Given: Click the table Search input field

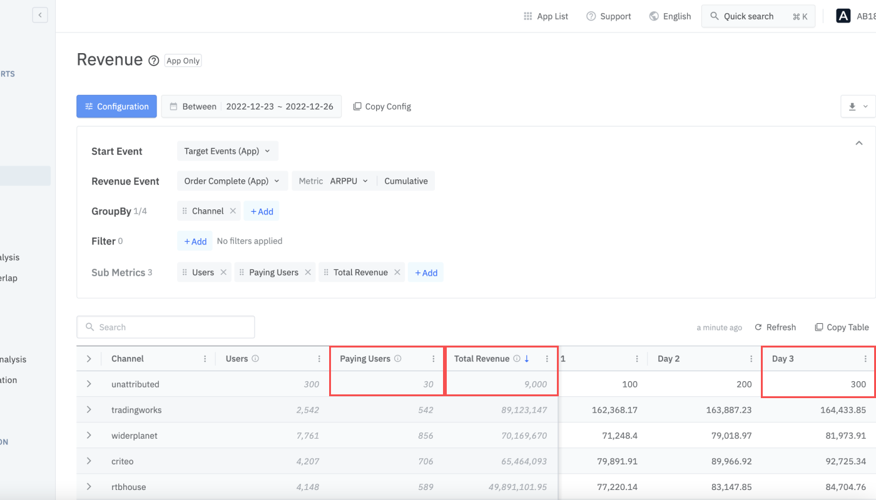Looking at the screenshot, I should 166,327.
